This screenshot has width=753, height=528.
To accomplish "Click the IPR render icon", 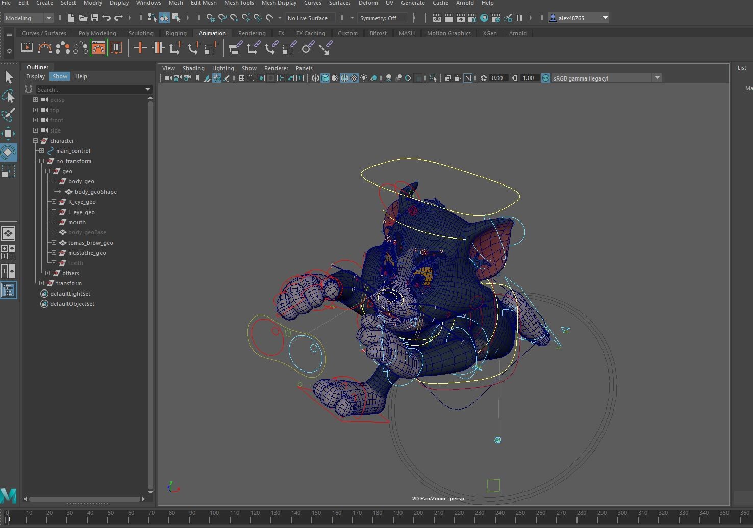I will (x=460, y=18).
